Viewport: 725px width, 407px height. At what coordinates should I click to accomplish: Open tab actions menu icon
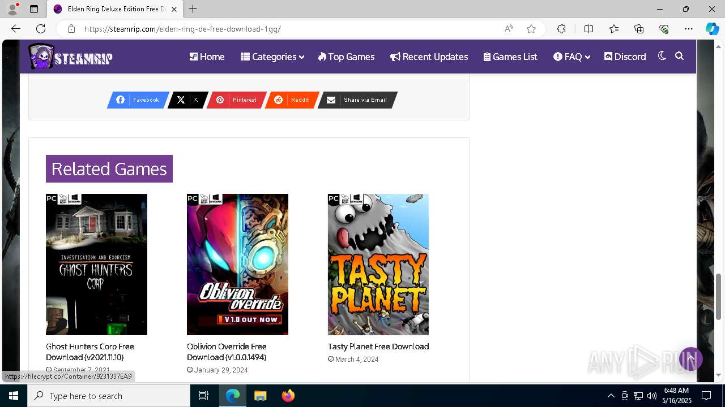[x=34, y=9]
